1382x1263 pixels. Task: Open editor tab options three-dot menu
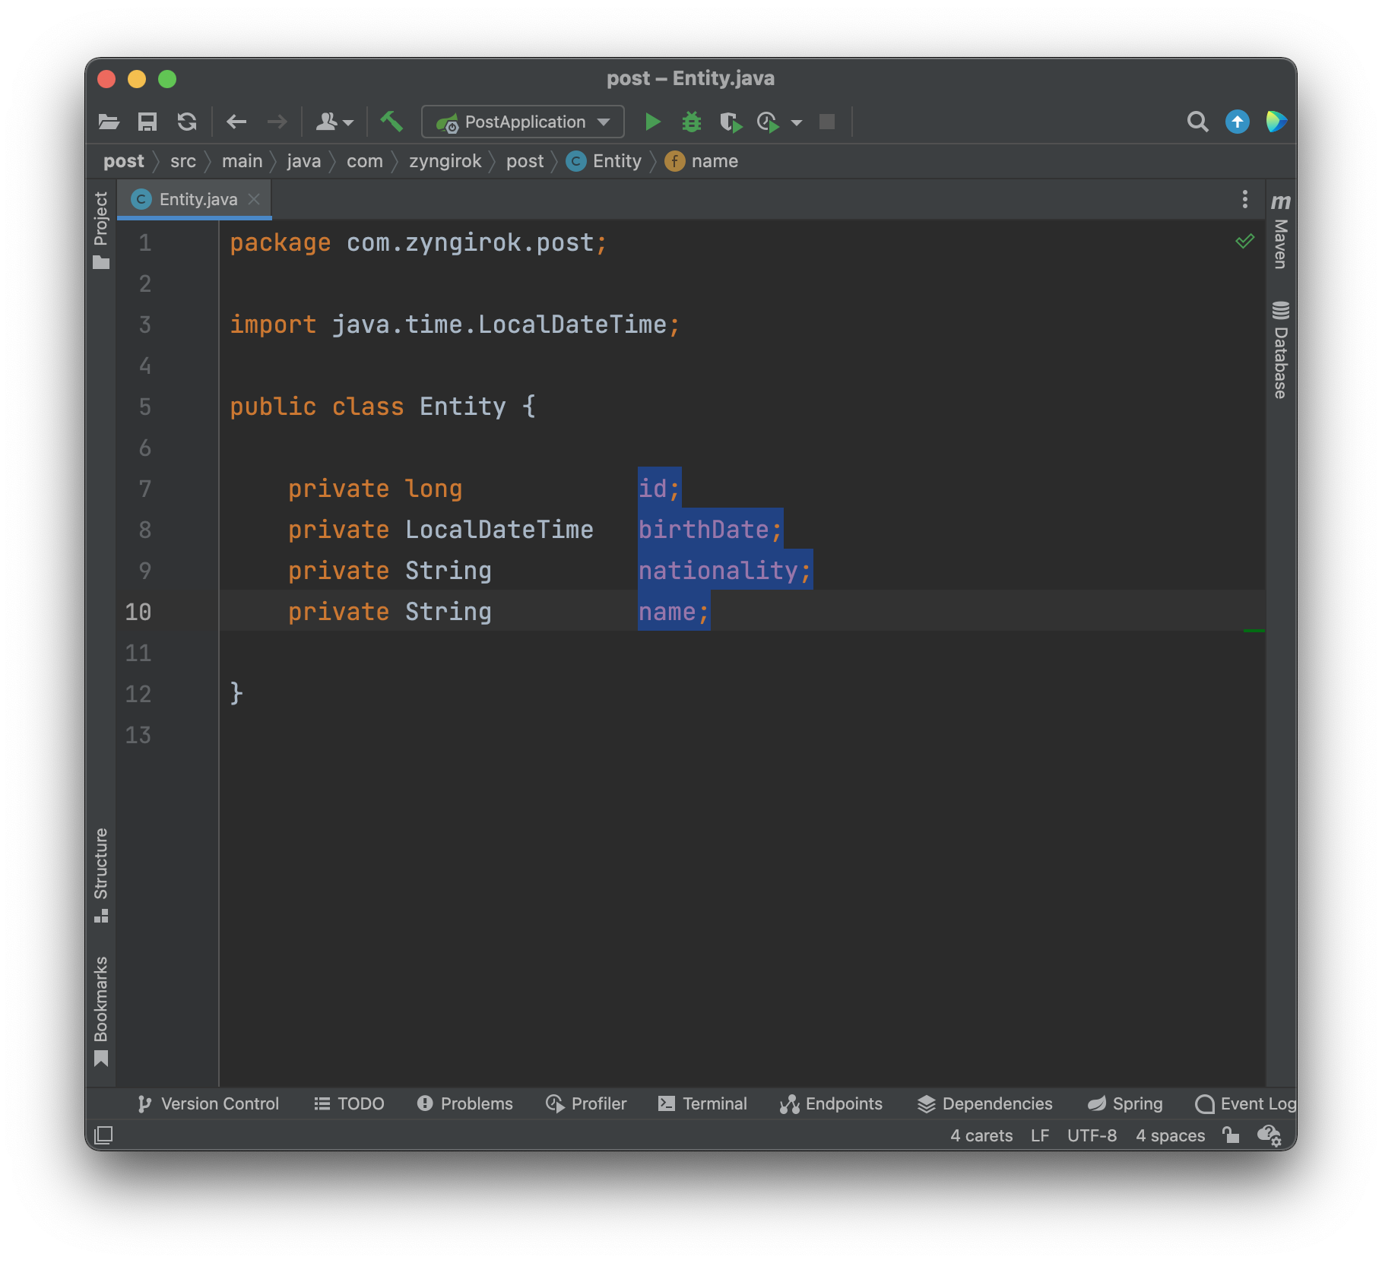1244,199
